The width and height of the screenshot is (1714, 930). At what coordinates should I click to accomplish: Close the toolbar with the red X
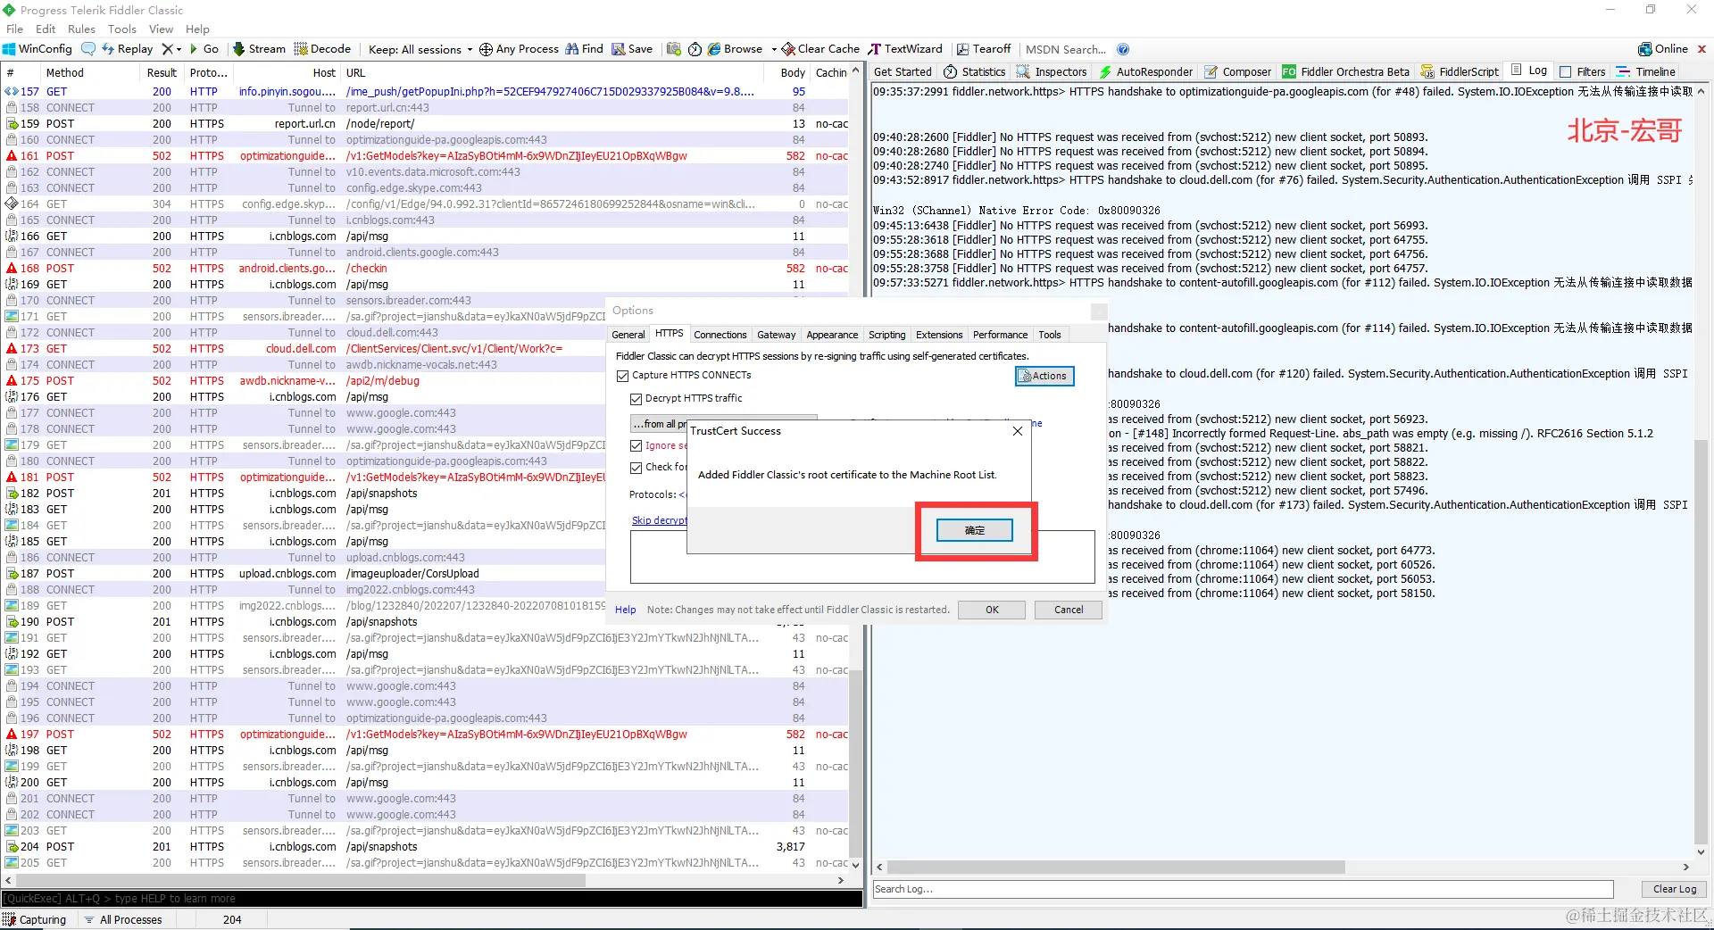point(1702,49)
